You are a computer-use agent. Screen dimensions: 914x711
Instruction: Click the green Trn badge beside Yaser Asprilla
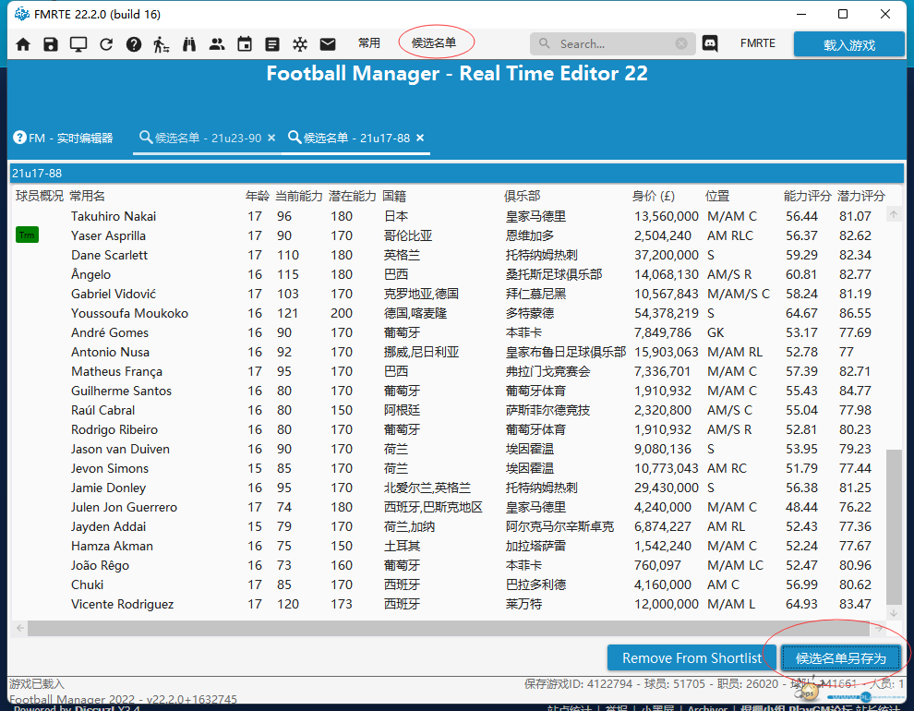coord(27,235)
